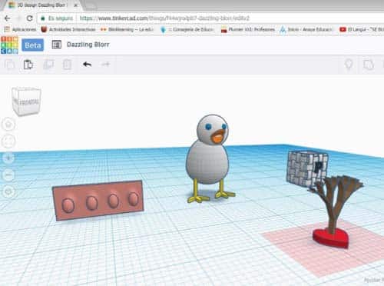The image size is (384, 286).
Task: Select the 3D design Dazzling Blorr tab
Action: 42,5
